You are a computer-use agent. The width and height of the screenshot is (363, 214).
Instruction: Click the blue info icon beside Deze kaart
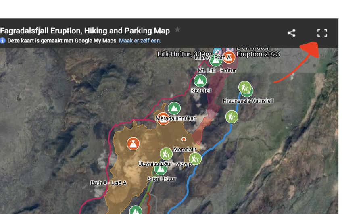click(x=3, y=40)
